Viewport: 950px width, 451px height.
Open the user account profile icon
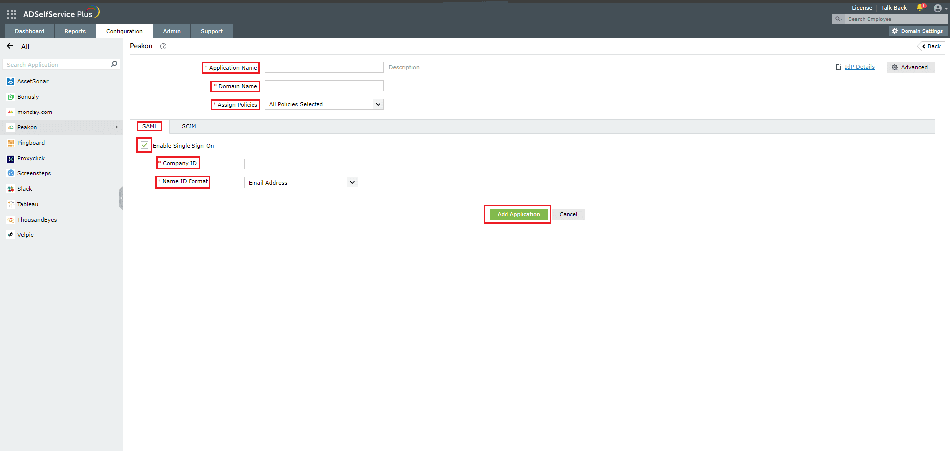pos(938,8)
